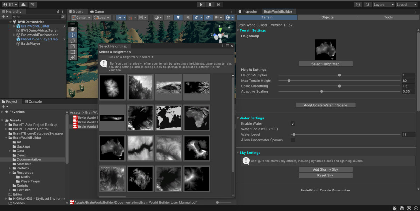
Task: Select the Move tool
Action: (x=72, y=35)
